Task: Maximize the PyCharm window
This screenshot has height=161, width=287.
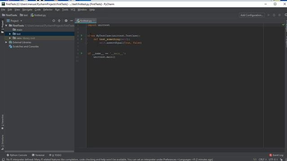Action: coord(275,4)
